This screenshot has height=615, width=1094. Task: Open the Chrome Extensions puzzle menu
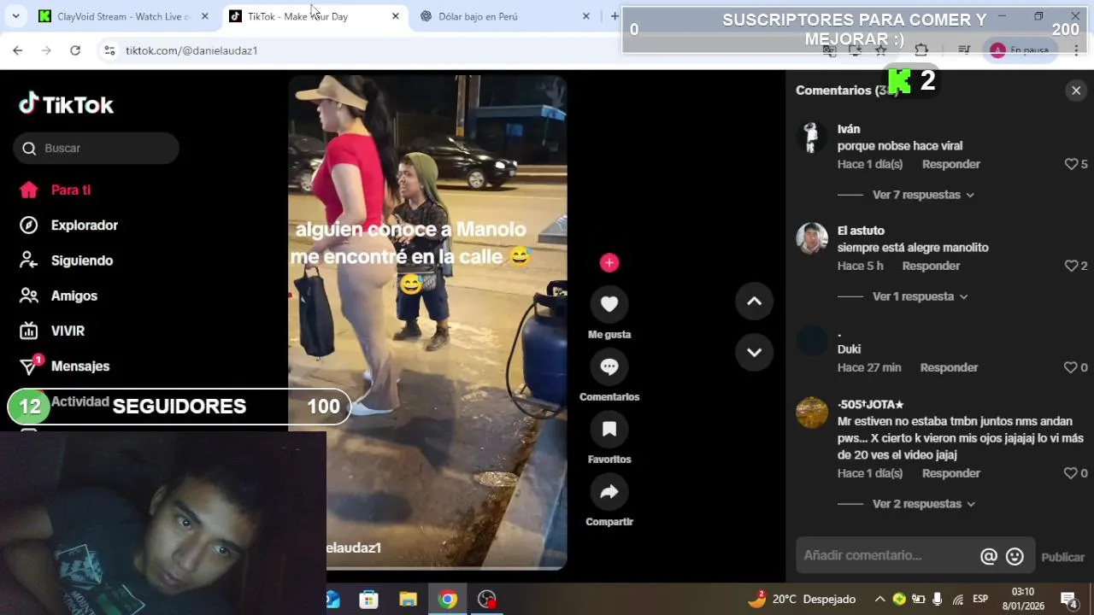click(x=921, y=50)
